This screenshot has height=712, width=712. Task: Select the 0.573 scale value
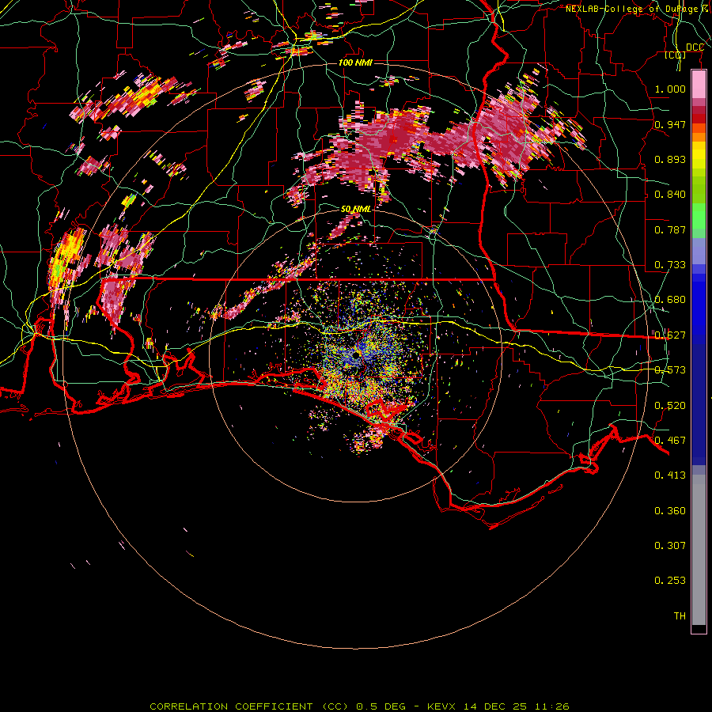pyautogui.click(x=670, y=370)
